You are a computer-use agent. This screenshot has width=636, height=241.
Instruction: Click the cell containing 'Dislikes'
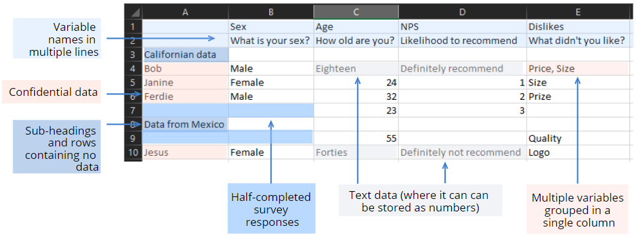click(578, 27)
